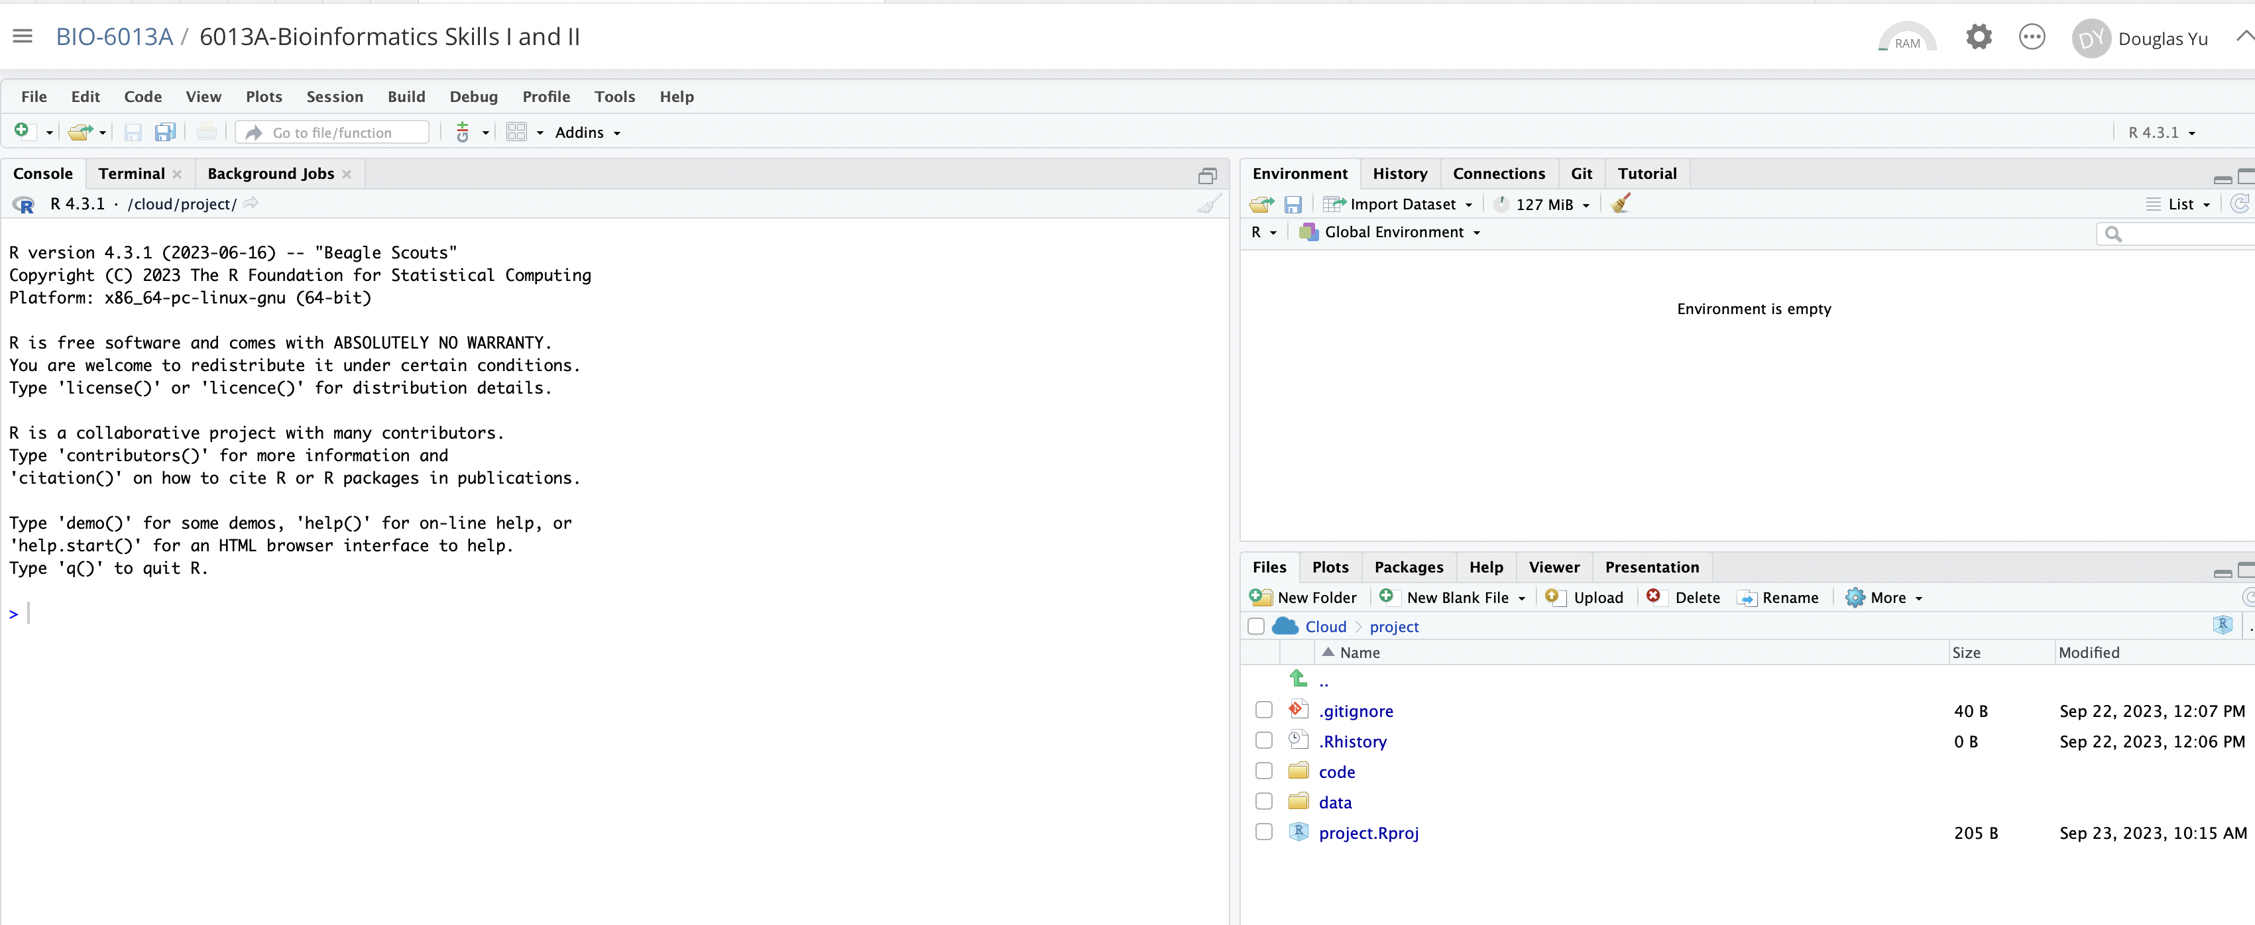Check the project.Rproj checkbox
2255x925 pixels.
[1264, 832]
